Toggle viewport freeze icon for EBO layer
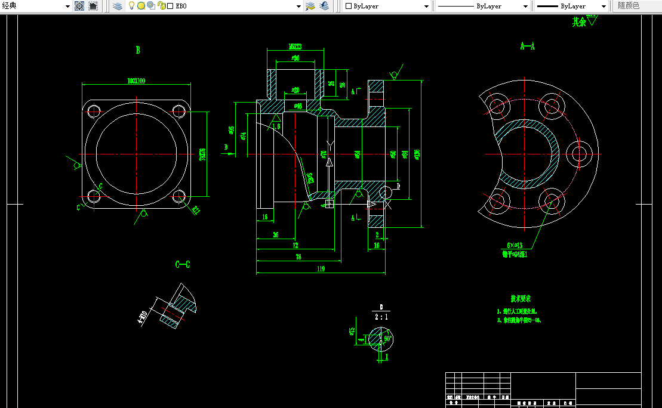Image resolution: width=662 pixels, height=408 pixels. pos(150,6)
